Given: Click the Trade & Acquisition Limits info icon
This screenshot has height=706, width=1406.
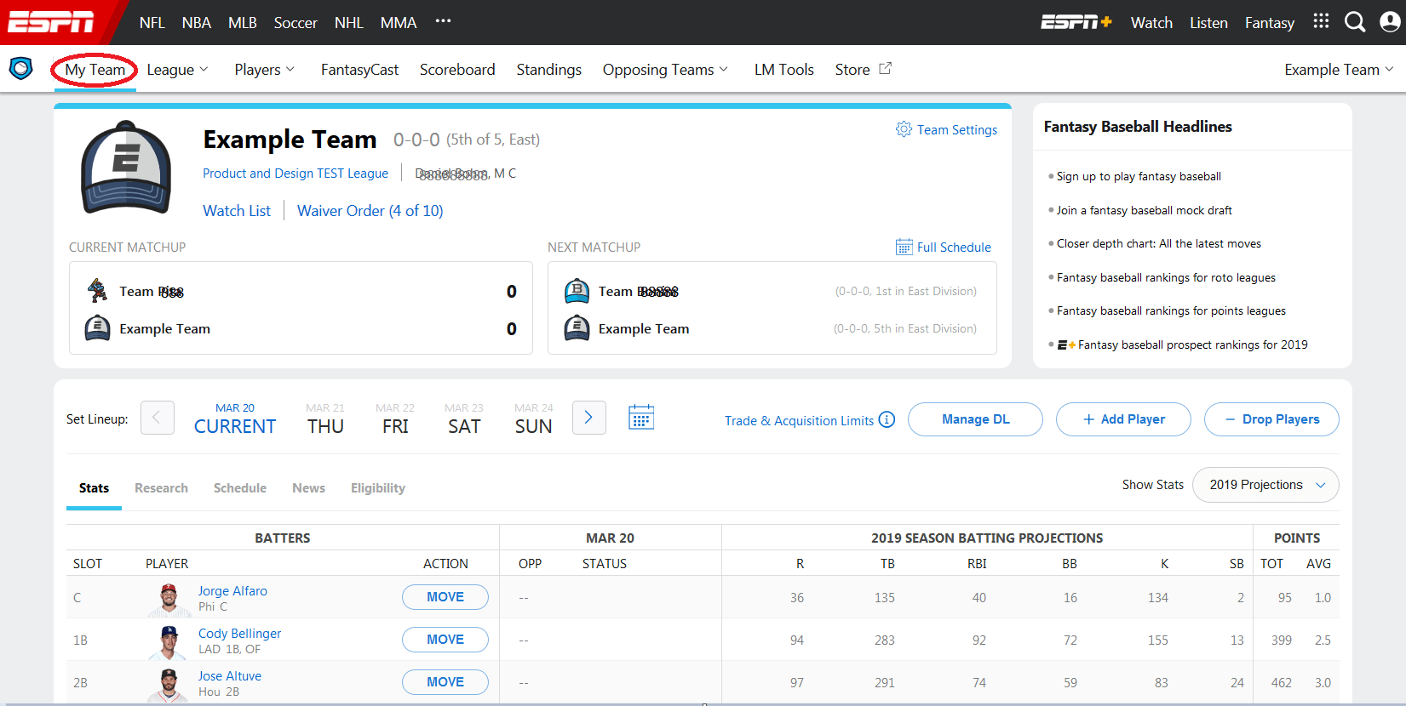Looking at the screenshot, I should 887,419.
